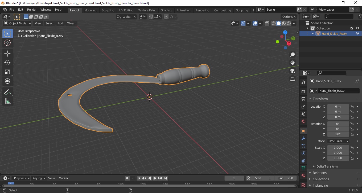Open Options dropdown in viewport header
This screenshot has width=362, height=193.
(x=289, y=17)
